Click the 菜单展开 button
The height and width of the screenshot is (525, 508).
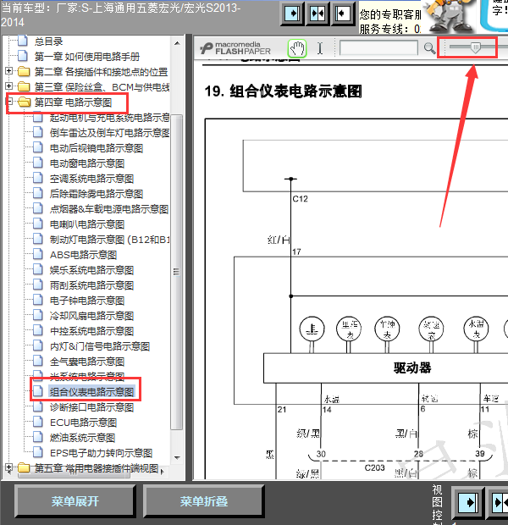(75, 501)
